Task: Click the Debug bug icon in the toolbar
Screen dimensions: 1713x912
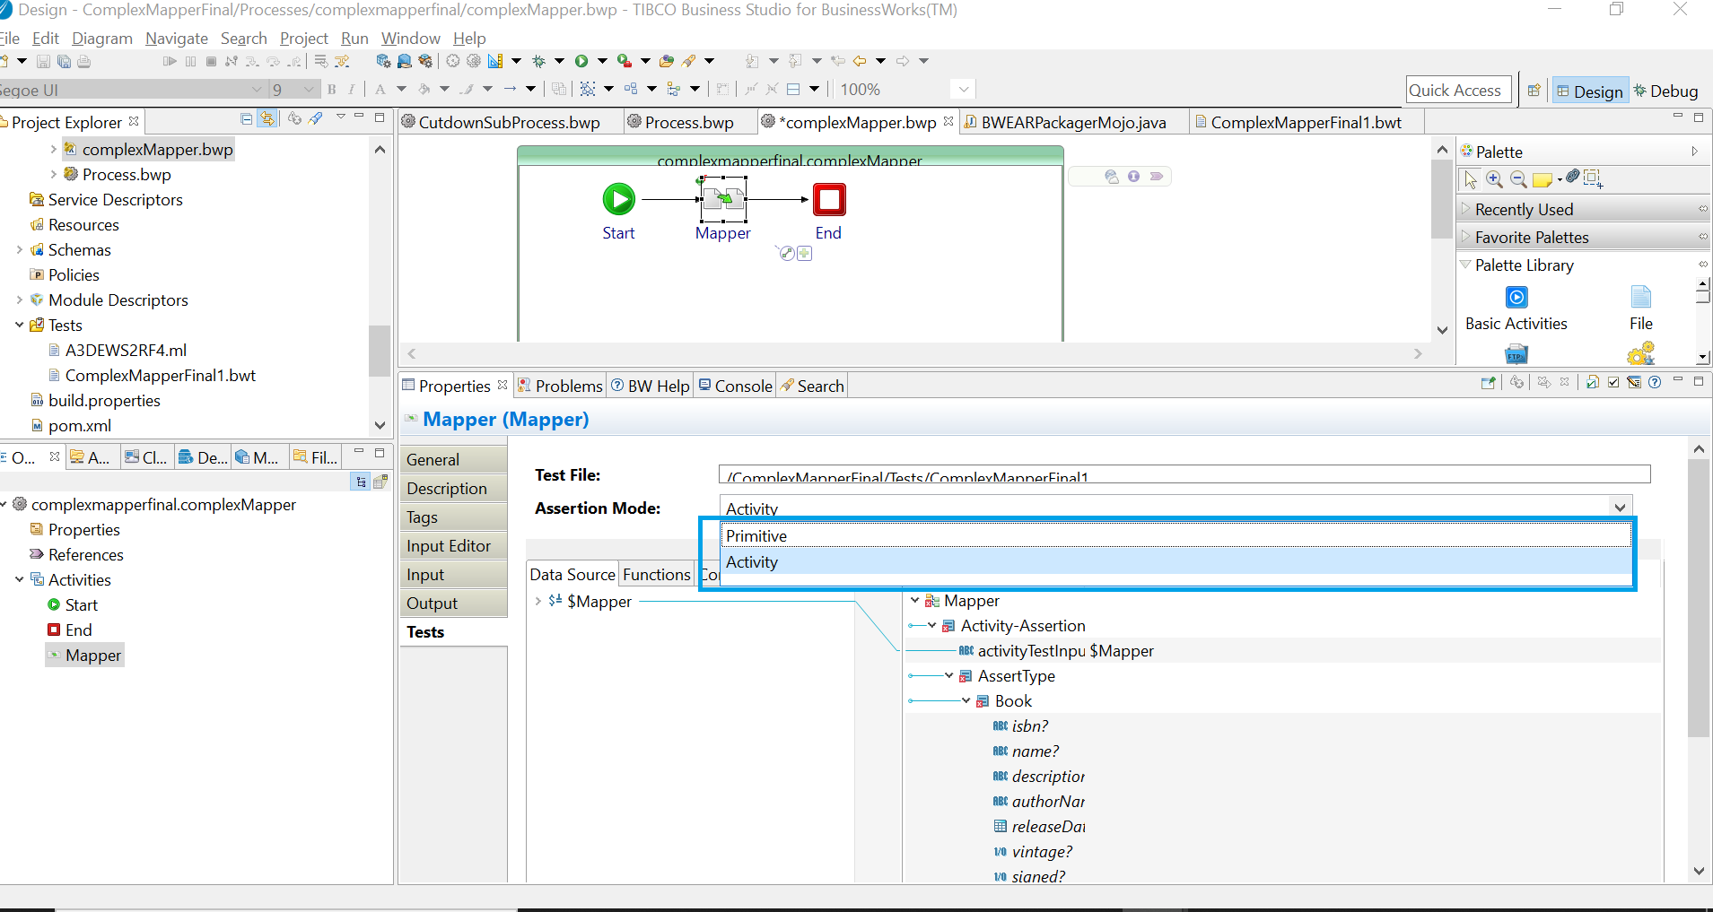Action: (x=538, y=61)
